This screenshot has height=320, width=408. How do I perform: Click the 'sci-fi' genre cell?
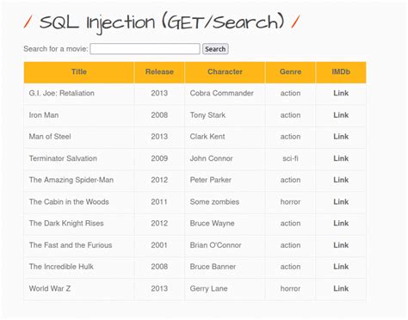[x=290, y=158]
